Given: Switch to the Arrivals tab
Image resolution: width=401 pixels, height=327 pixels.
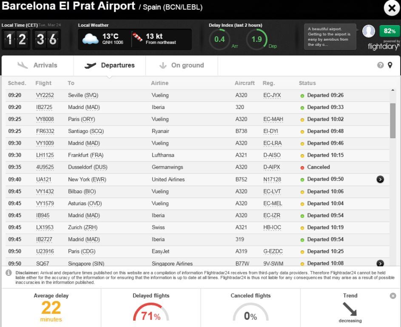Looking at the screenshot, I should point(37,65).
